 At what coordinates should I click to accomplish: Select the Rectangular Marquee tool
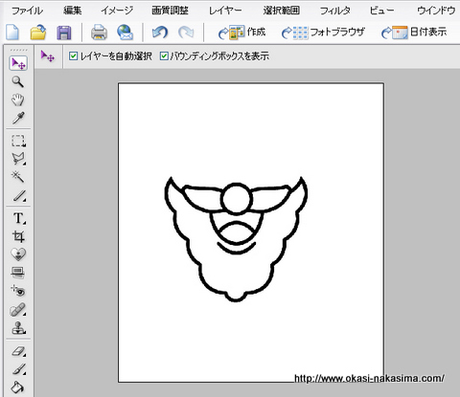click(18, 141)
